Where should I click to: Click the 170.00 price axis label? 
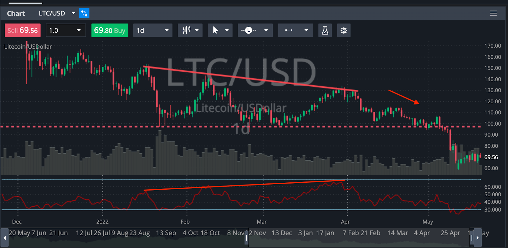click(x=493, y=46)
